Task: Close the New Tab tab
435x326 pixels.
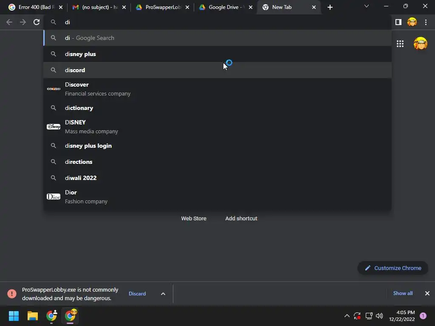Action: point(314,8)
